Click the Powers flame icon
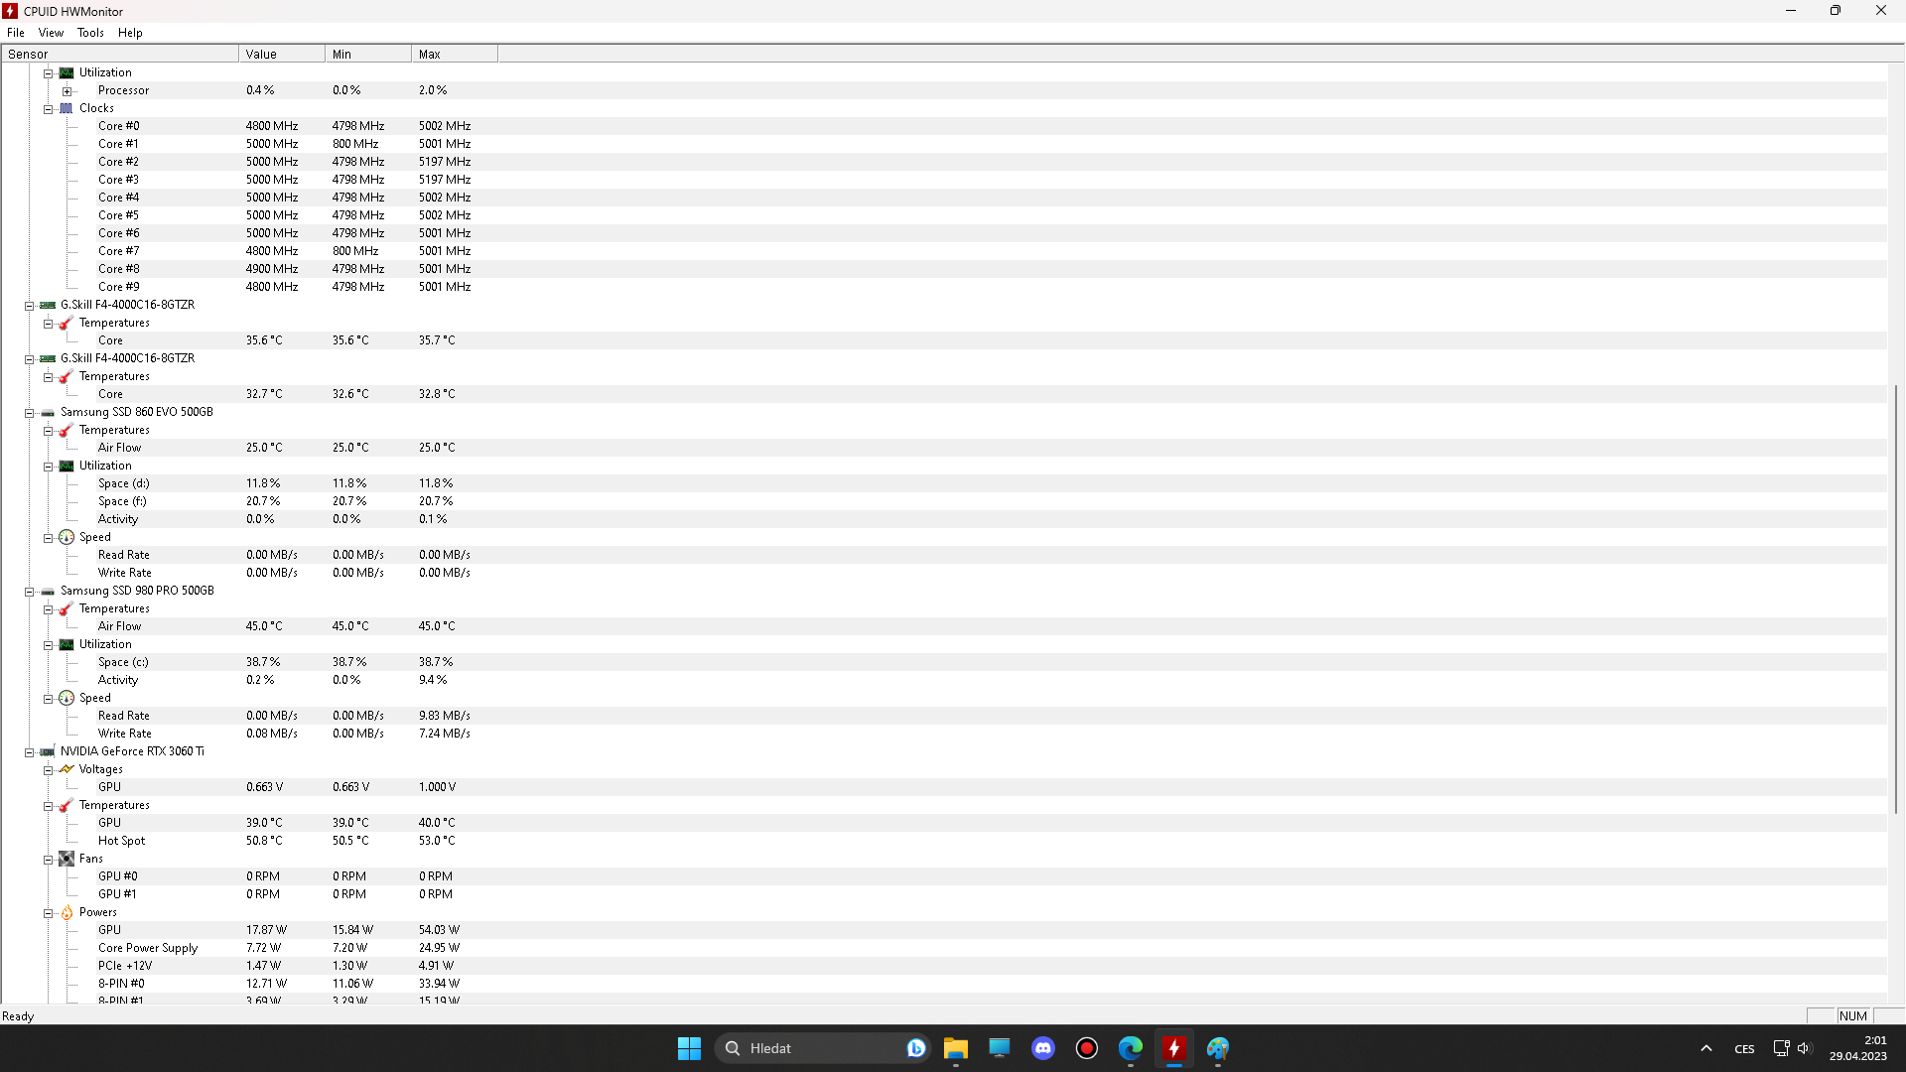This screenshot has height=1072, width=1906. [67, 912]
